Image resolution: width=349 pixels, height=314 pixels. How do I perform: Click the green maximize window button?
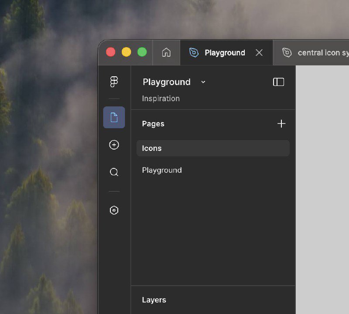[142, 52]
